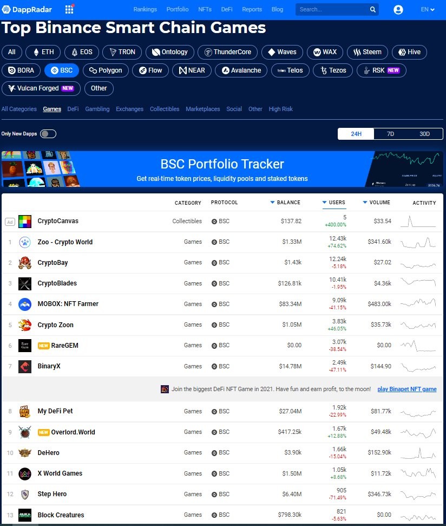Open the RareGEM black logo icon
446x526 pixels.
25,346
